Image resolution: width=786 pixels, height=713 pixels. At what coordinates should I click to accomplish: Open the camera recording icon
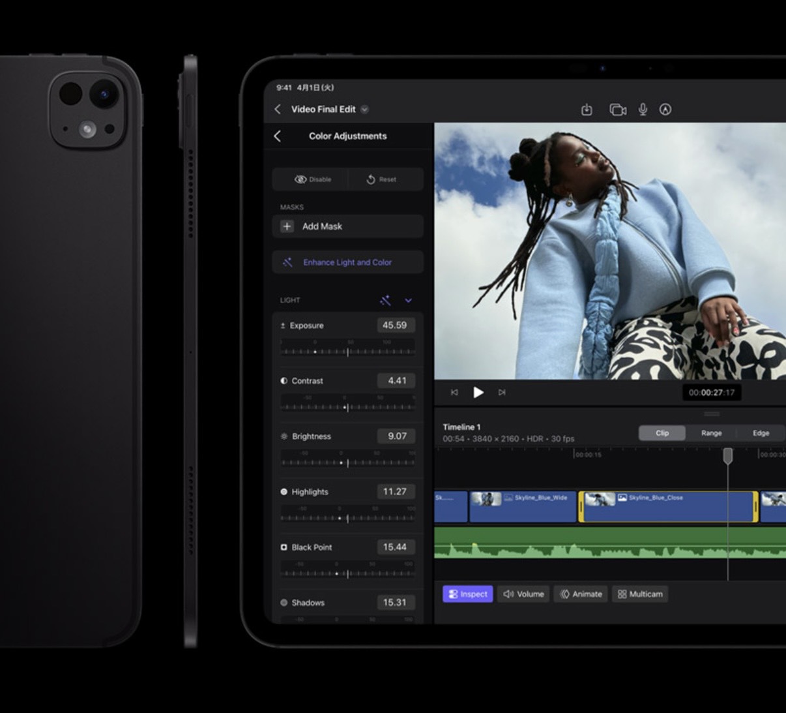[617, 110]
